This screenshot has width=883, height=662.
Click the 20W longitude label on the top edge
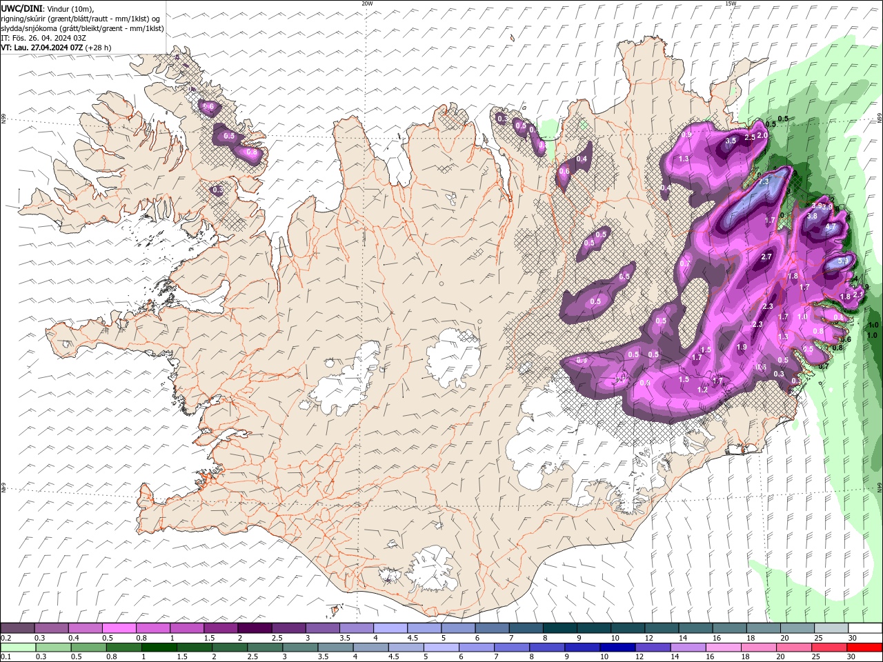pyautogui.click(x=367, y=3)
